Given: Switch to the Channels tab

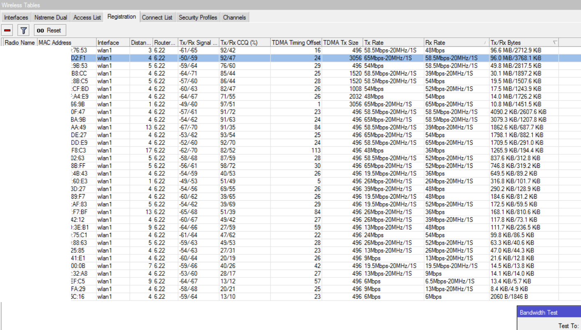Looking at the screenshot, I should pos(235,17).
